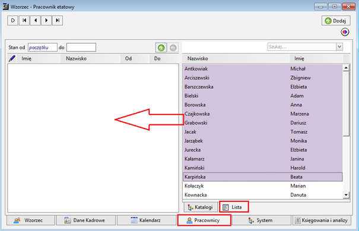359x231 pixels.
Task: Select the Jacak row
Action: coord(263,132)
